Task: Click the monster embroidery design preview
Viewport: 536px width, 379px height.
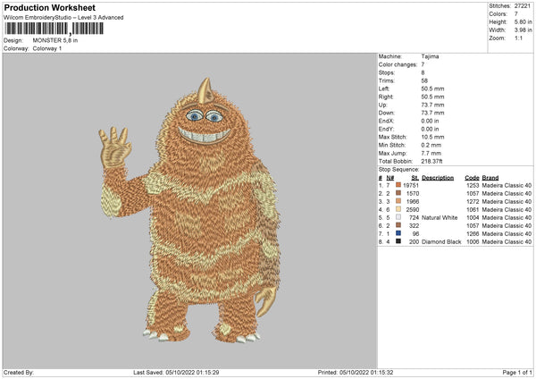Action: click(189, 211)
